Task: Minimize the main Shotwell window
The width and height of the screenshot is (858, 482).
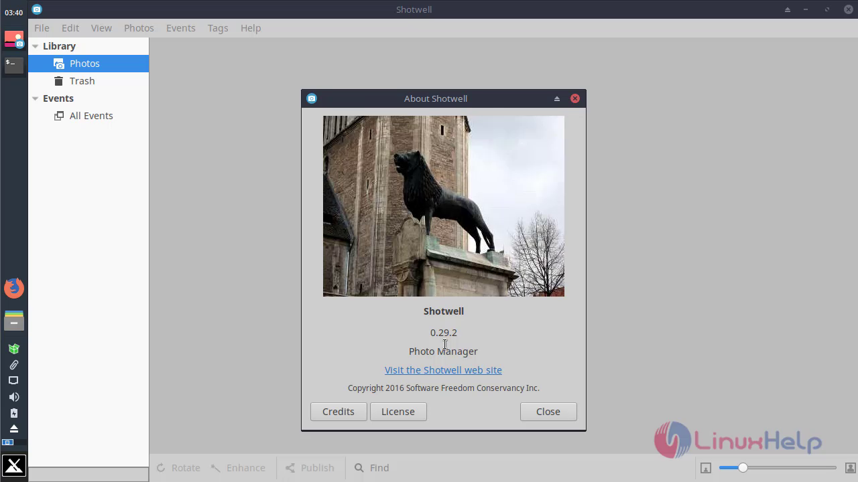Action: click(x=806, y=9)
